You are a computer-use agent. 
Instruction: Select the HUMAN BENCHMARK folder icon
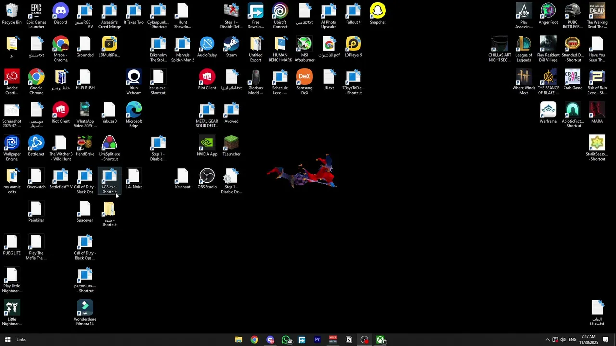(x=280, y=49)
